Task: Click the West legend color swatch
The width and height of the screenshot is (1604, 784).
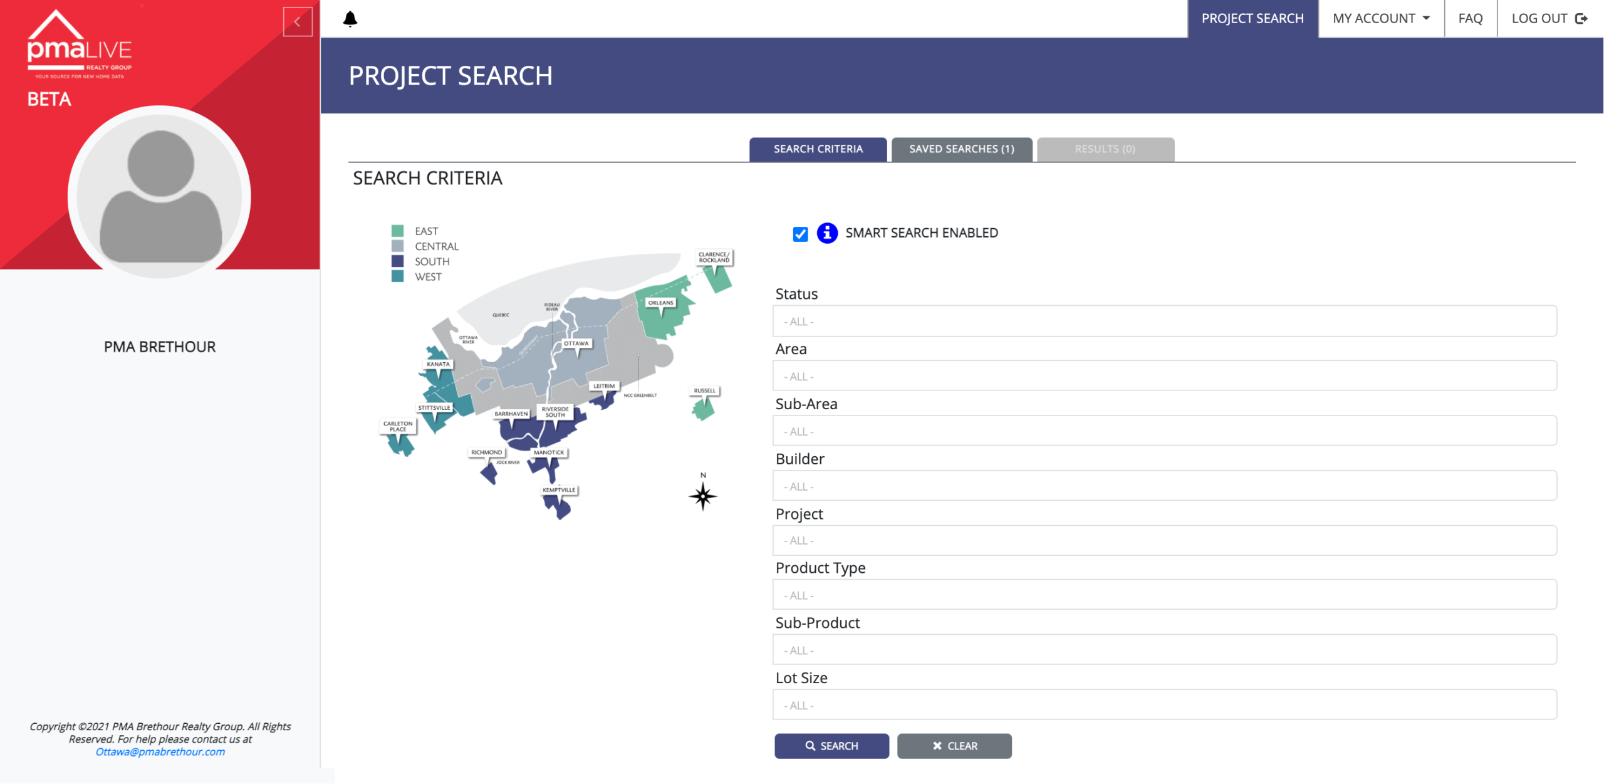Action: 397,276
